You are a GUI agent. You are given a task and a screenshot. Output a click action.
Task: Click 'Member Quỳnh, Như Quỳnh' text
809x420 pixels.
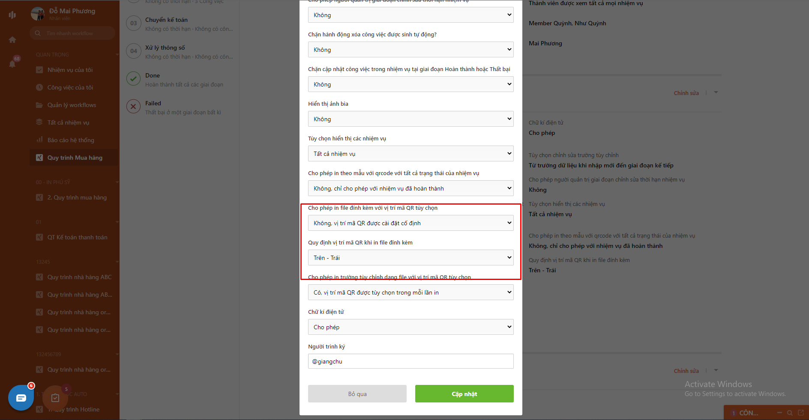point(567,23)
